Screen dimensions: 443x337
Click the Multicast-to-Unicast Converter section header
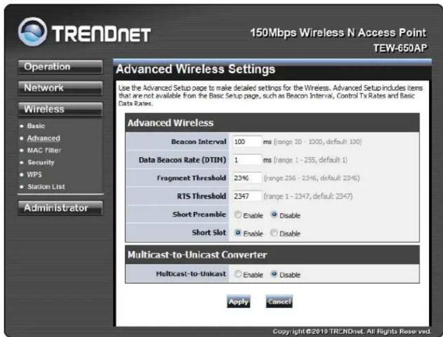[272, 255]
